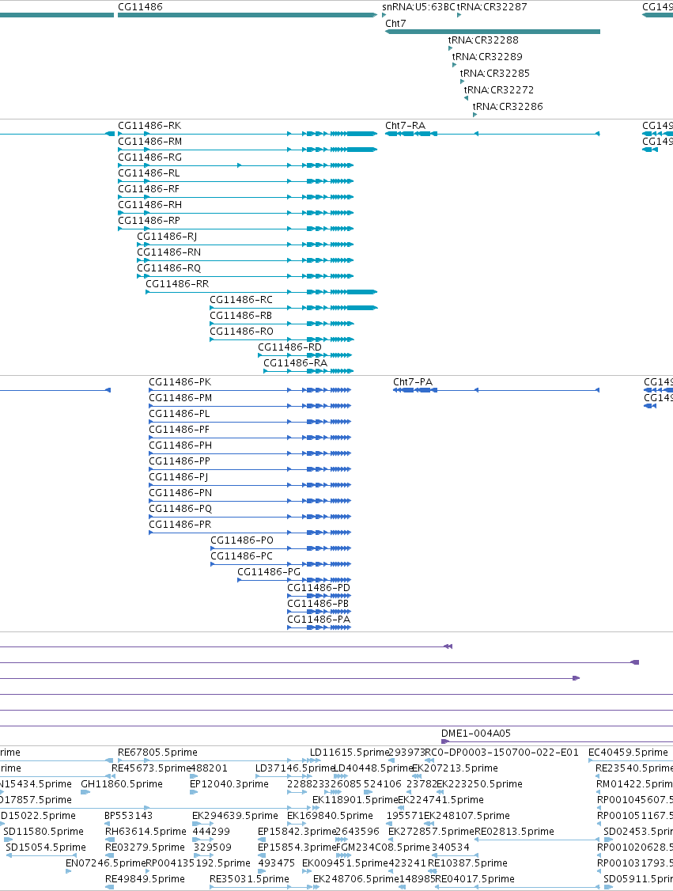Screen dimensions: 673x891
Task: Select EST EP12040.3prime
Action: pos(229,784)
